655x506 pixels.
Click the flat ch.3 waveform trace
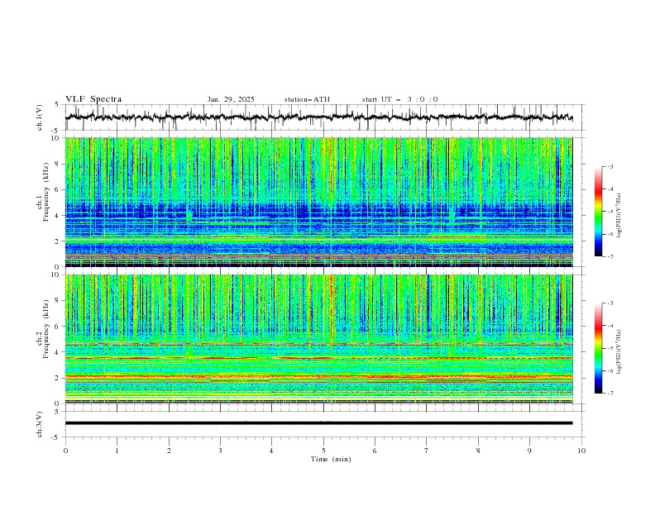tap(318, 423)
